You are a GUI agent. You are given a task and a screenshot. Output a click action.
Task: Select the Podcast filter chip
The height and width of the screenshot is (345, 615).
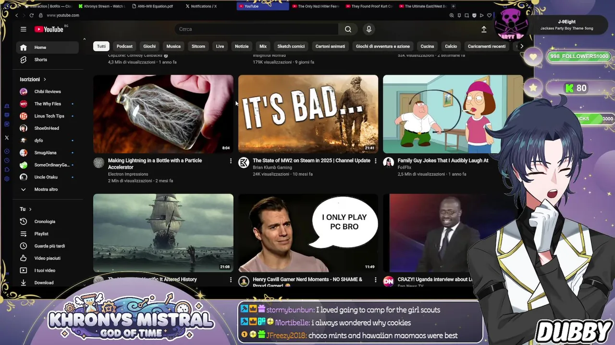tap(124, 46)
